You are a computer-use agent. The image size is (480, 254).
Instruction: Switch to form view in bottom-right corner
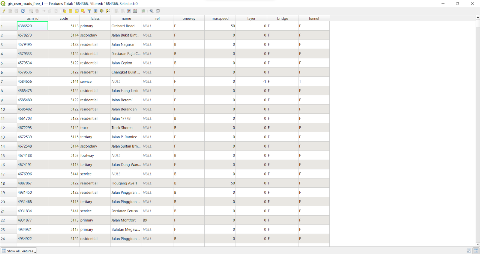coord(469,251)
